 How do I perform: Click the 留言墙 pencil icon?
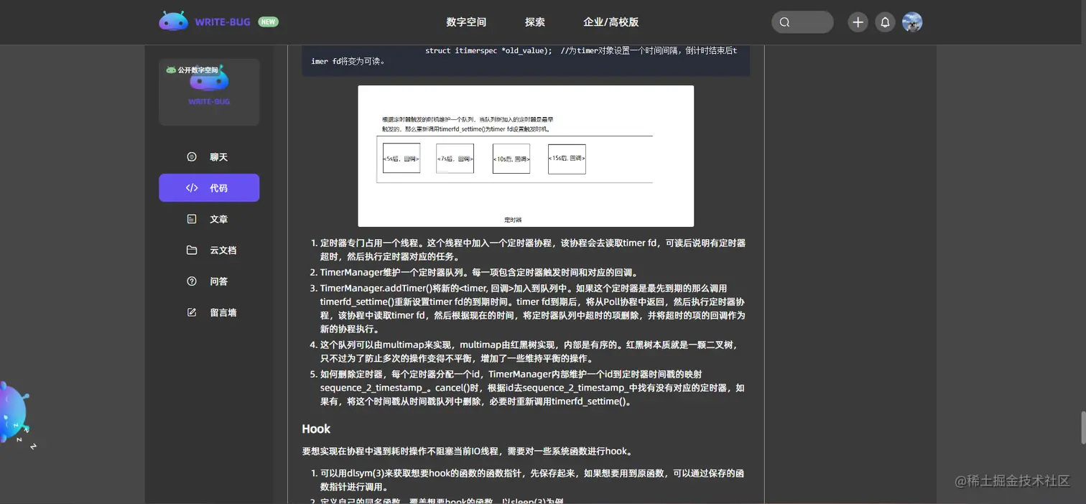(x=190, y=312)
